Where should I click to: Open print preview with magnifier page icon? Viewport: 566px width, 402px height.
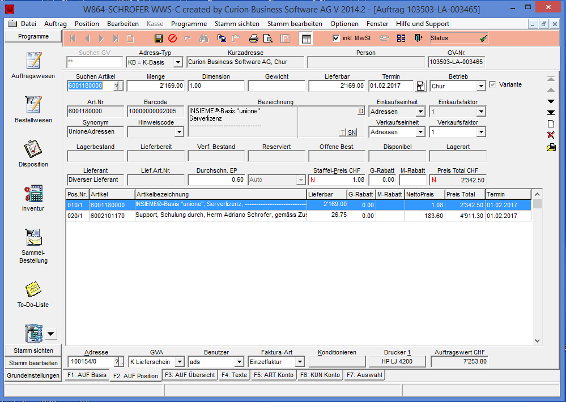point(268,39)
